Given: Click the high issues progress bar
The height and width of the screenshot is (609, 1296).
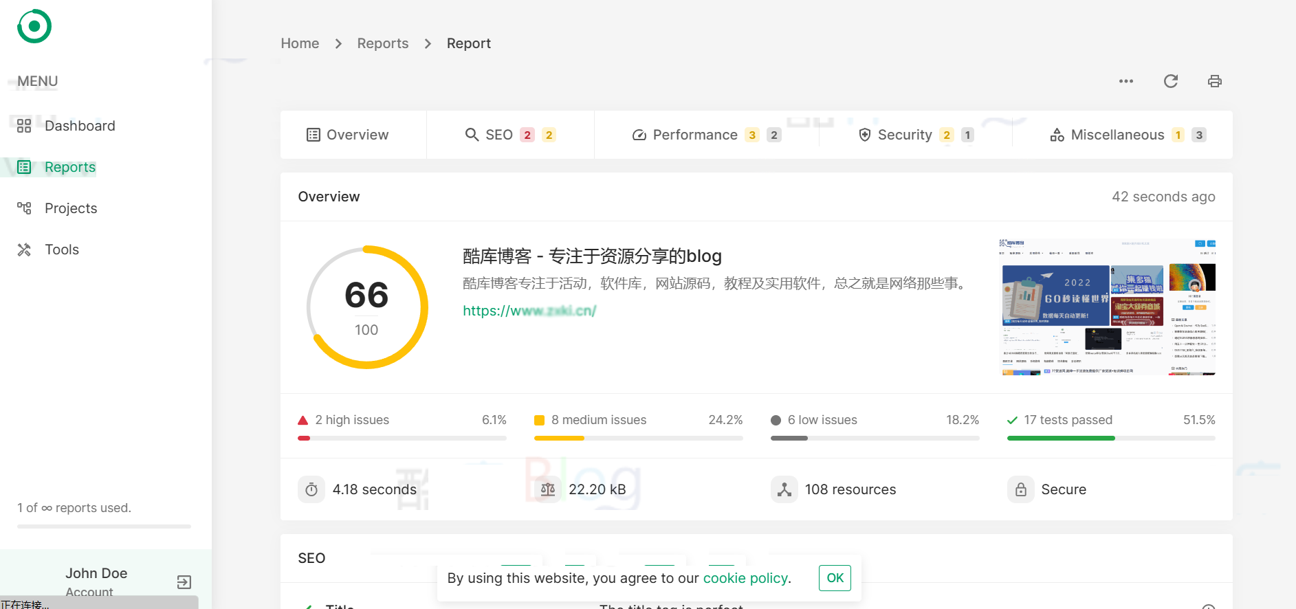Looking at the screenshot, I should tap(402, 438).
